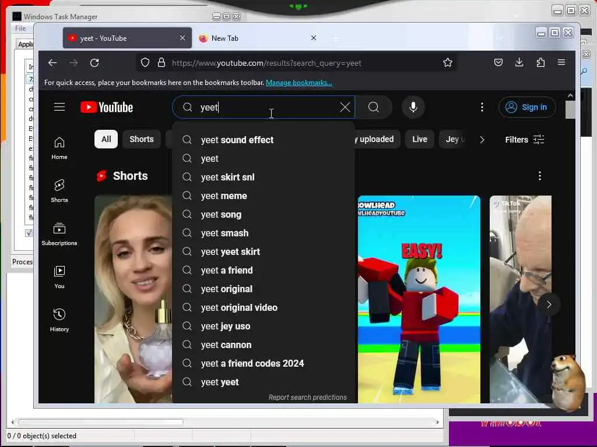This screenshot has width=597, height=447.
Task: Select the Shorts filter chip
Action: coord(141,139)
